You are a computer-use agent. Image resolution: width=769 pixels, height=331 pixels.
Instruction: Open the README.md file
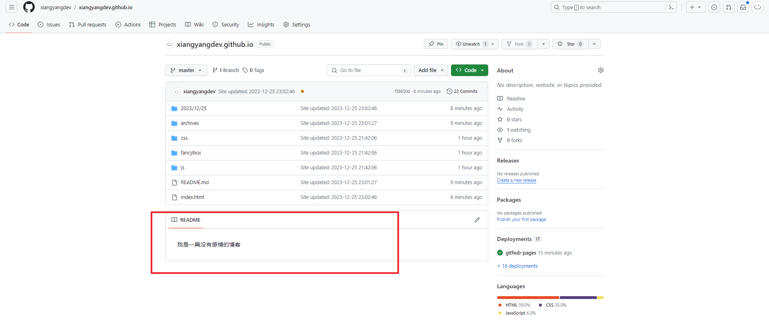click(x=195, y=183)
